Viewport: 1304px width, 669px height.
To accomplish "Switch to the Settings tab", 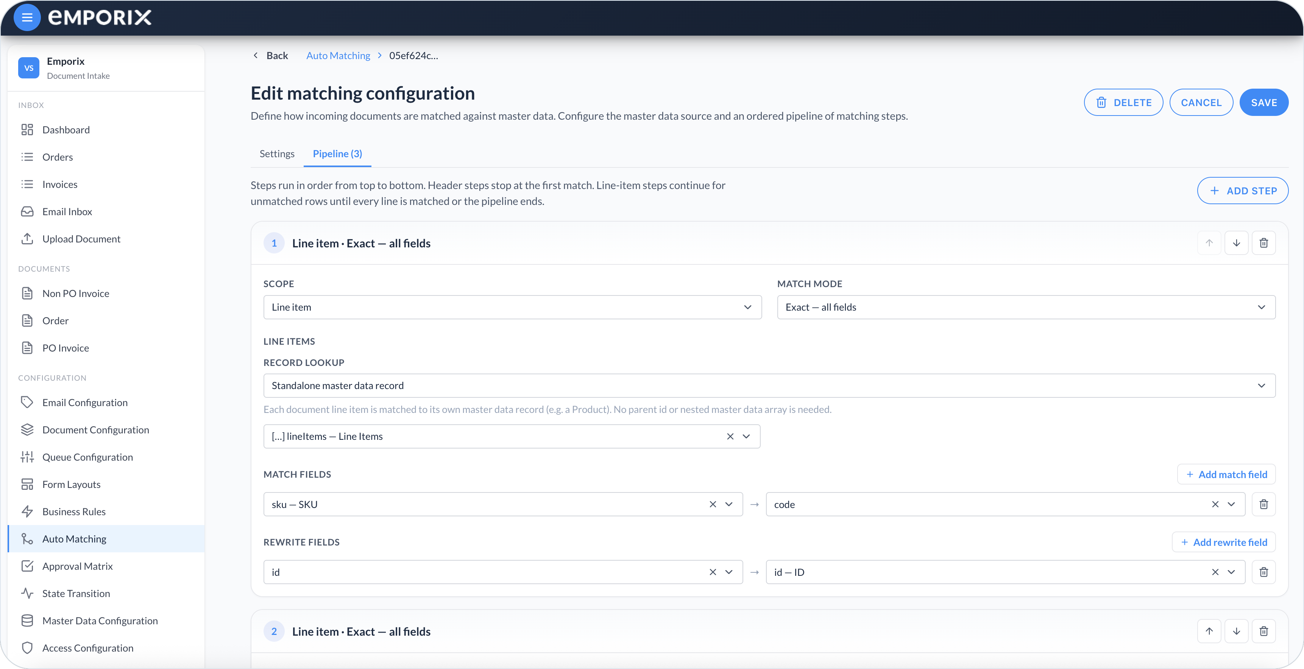I will (277, 153).
